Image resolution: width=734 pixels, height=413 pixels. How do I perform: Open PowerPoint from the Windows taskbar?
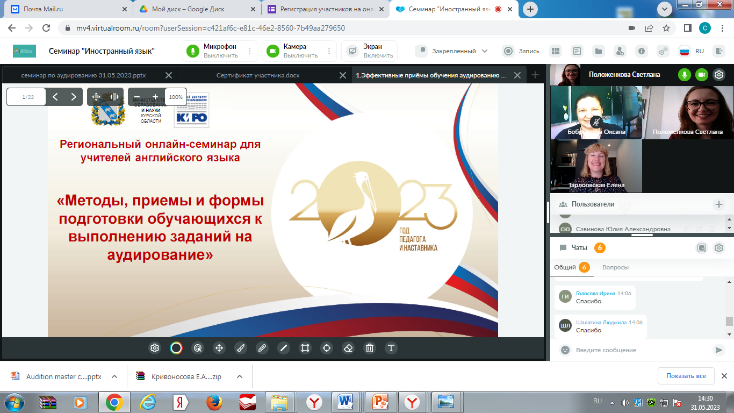pyautogui.click(x=380, y=402)
